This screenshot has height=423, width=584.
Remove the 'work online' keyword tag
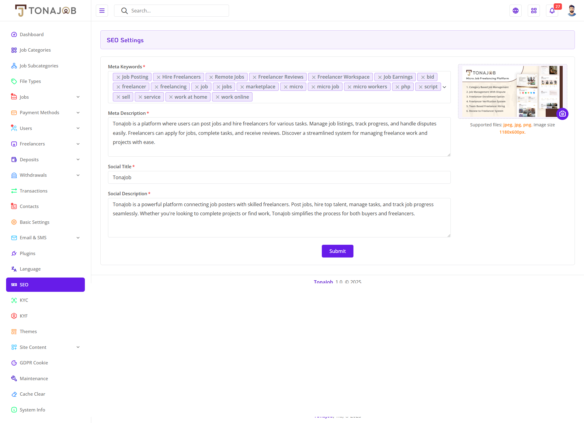coord(217,97)
